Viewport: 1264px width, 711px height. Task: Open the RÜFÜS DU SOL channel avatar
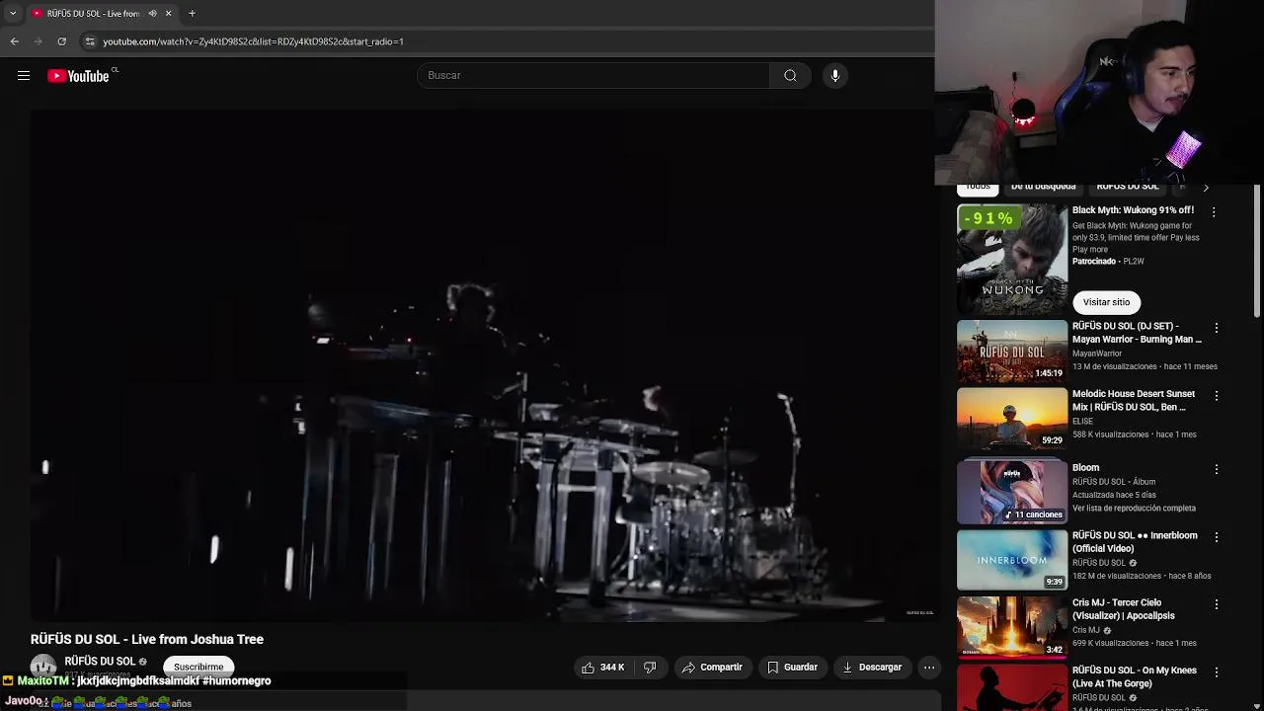pyautogui.click(x=43, y=667)
